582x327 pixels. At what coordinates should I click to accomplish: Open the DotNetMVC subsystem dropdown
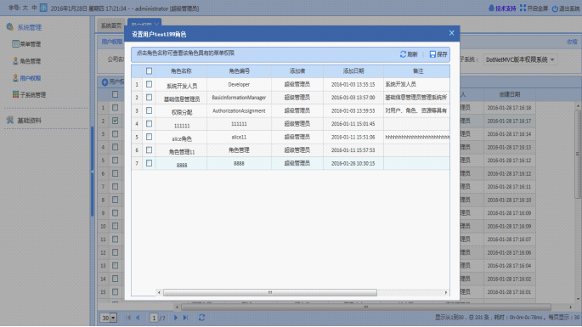(x=520, y=59)
